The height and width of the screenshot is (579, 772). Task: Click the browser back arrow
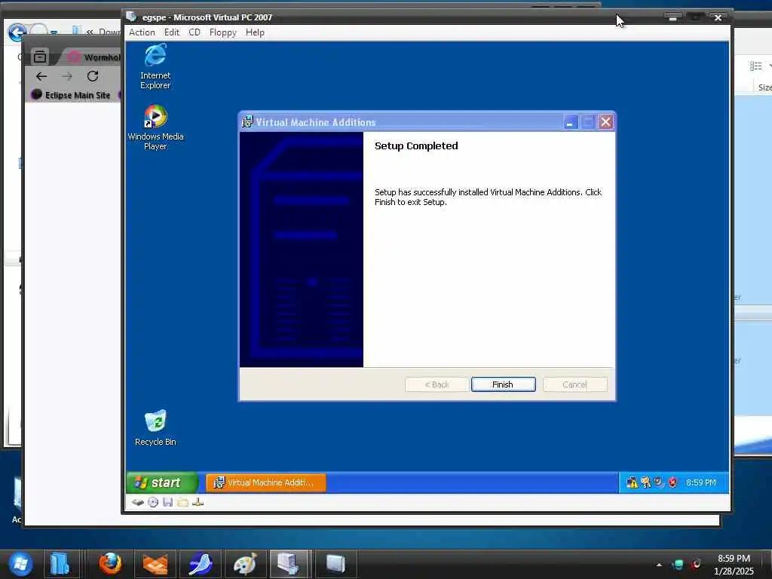click(41, 76)
